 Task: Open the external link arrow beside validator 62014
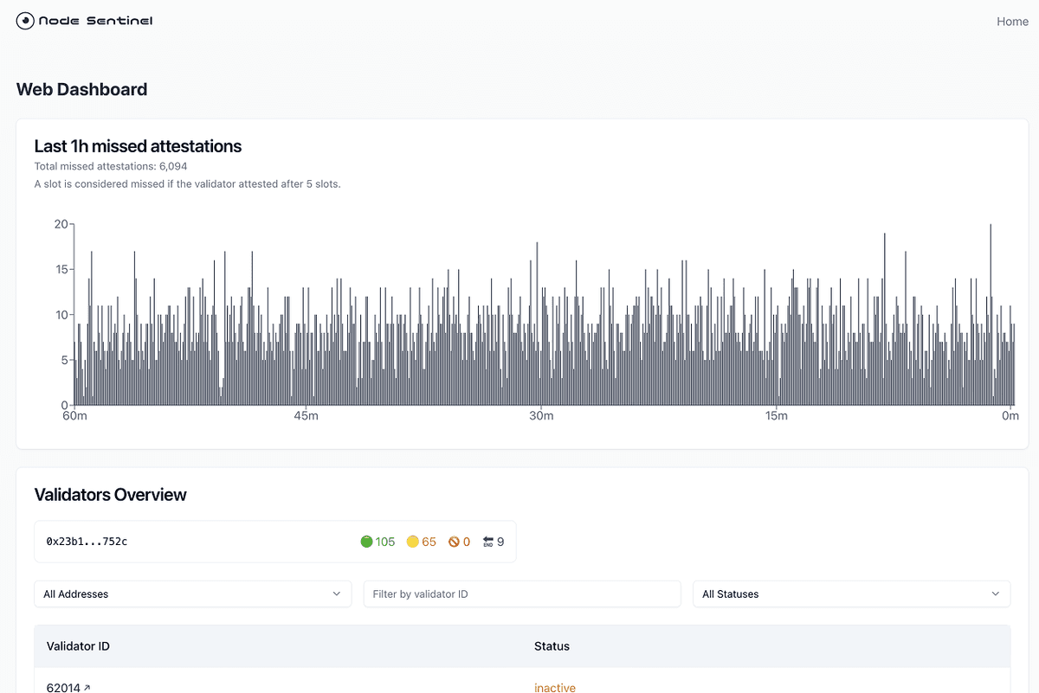[87, 687]
